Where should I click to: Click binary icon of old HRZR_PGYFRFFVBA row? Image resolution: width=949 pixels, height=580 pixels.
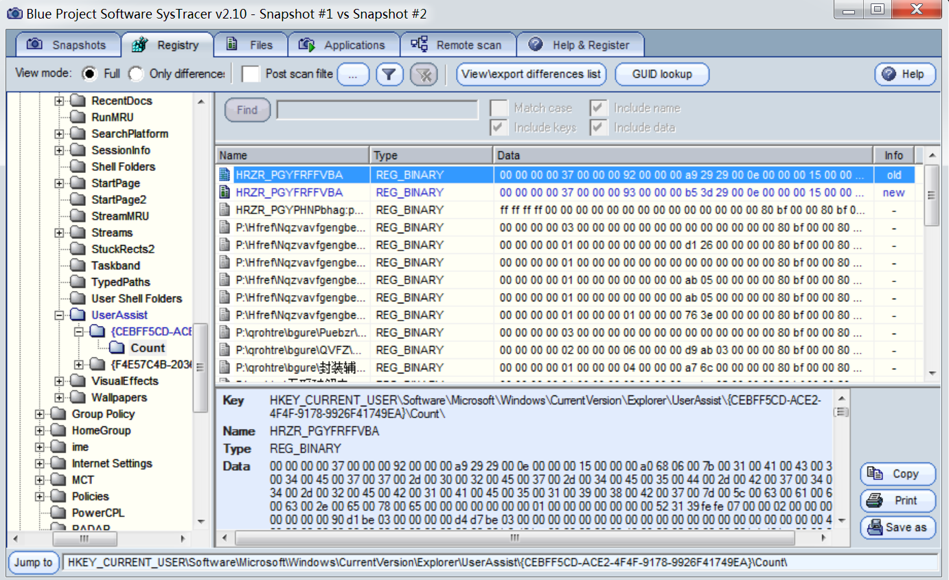tap(224, 175)
